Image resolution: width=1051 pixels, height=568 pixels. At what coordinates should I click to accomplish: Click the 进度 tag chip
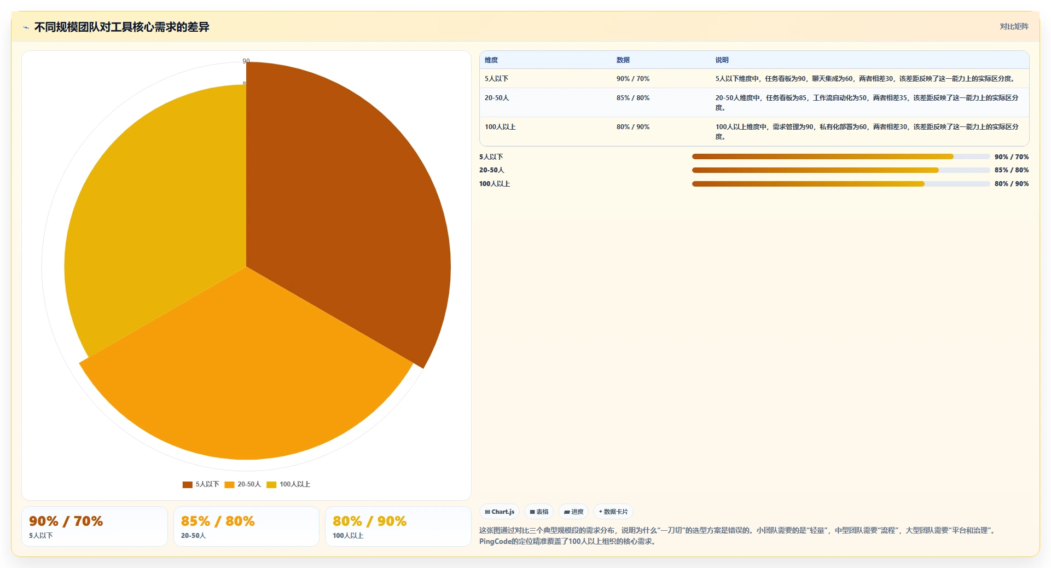click(x=573, y=512)
